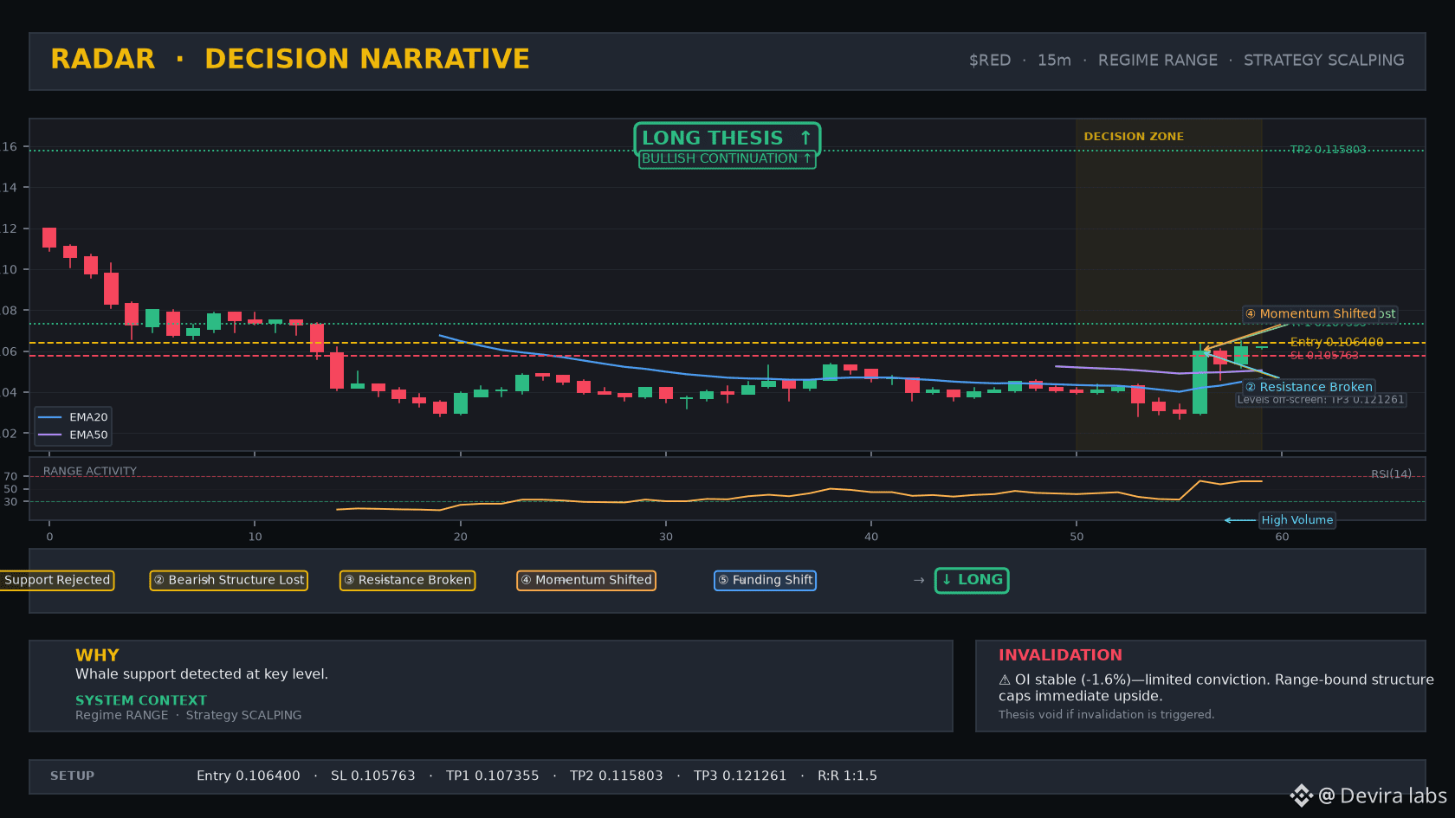Select the BULLISH CONTINUATION label
The width and height of the screenshot is (1455, 818).
pos(727,158)
